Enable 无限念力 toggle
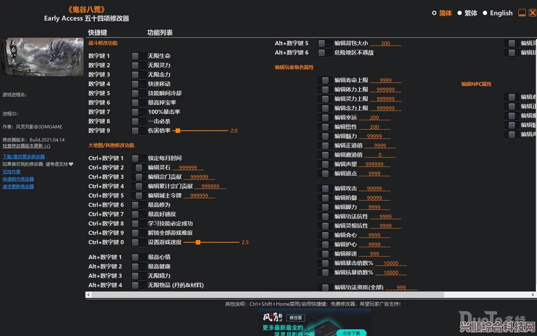Screen dimensions: 537x336 point(138,75)
